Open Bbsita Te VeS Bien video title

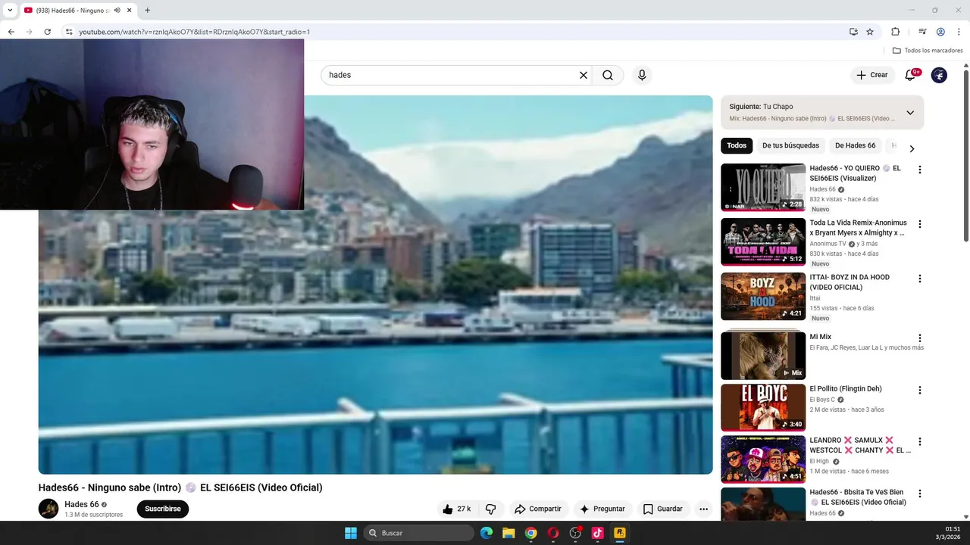pyautogui.click(x=858, y=497)
